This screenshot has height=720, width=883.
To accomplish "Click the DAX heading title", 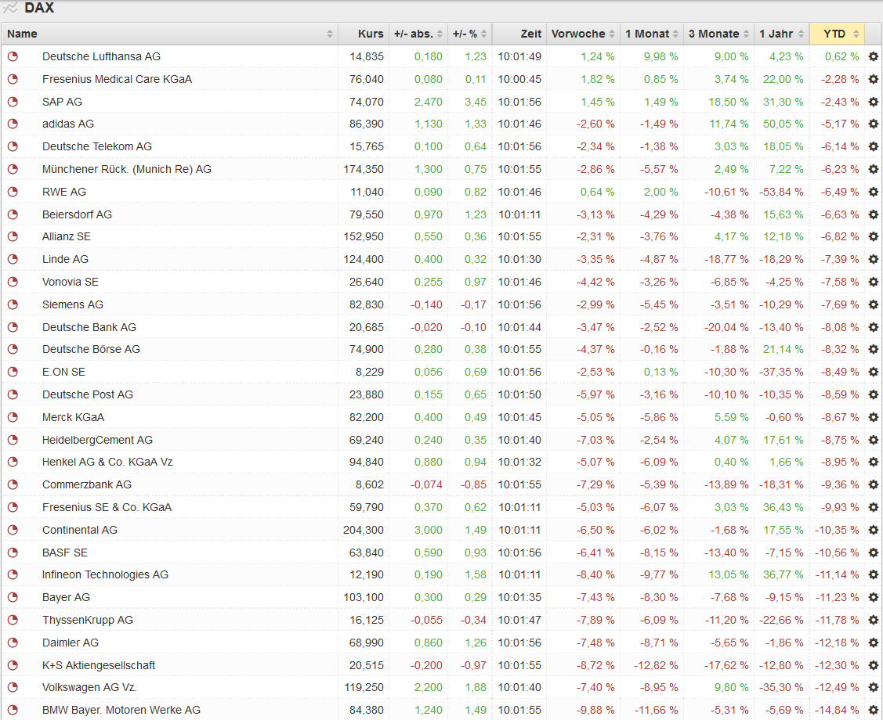I will pyautogui.click(x=39, y=8).
